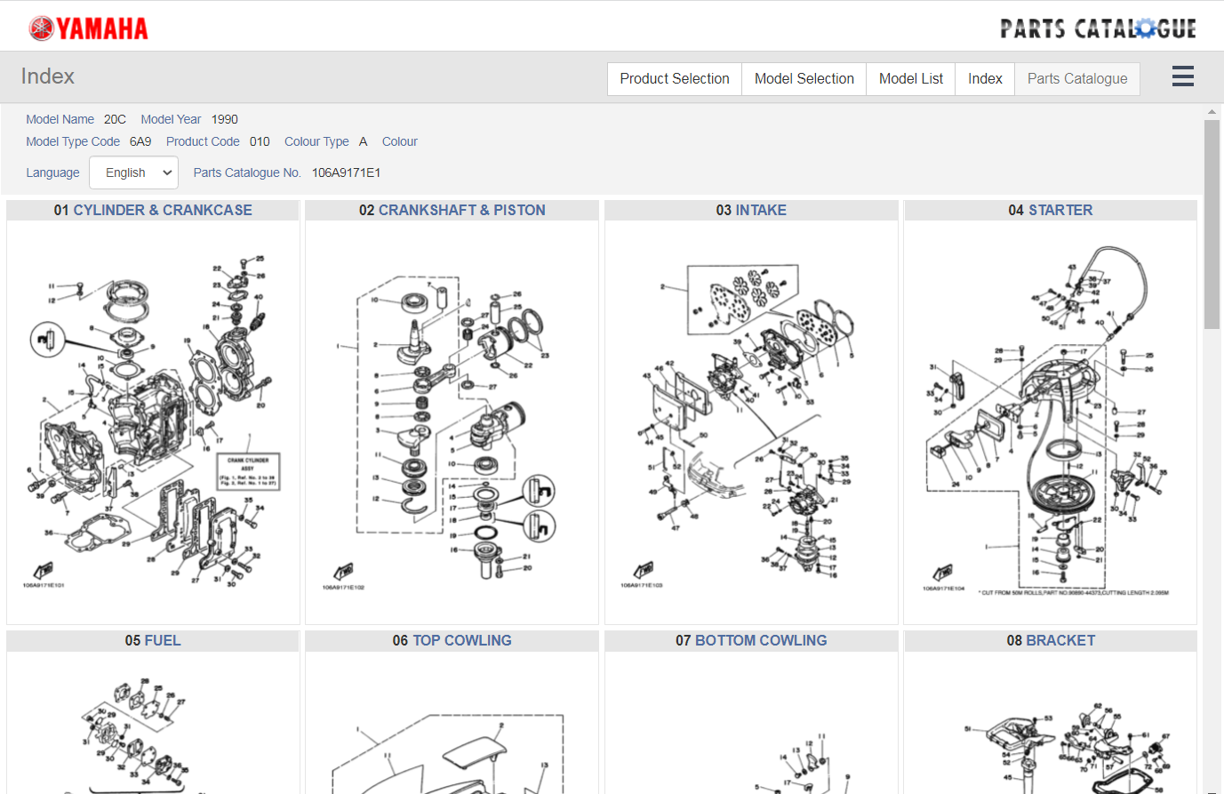
Task: Open the hamburger menu icon
Action: pos(1182,77)
